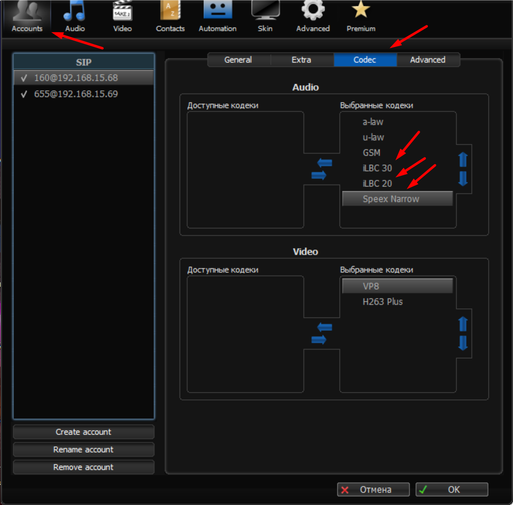Remove selected video codec with left arrow
Image resolution: width=513 pixels, height=505 pixels.
click(325, 327)
